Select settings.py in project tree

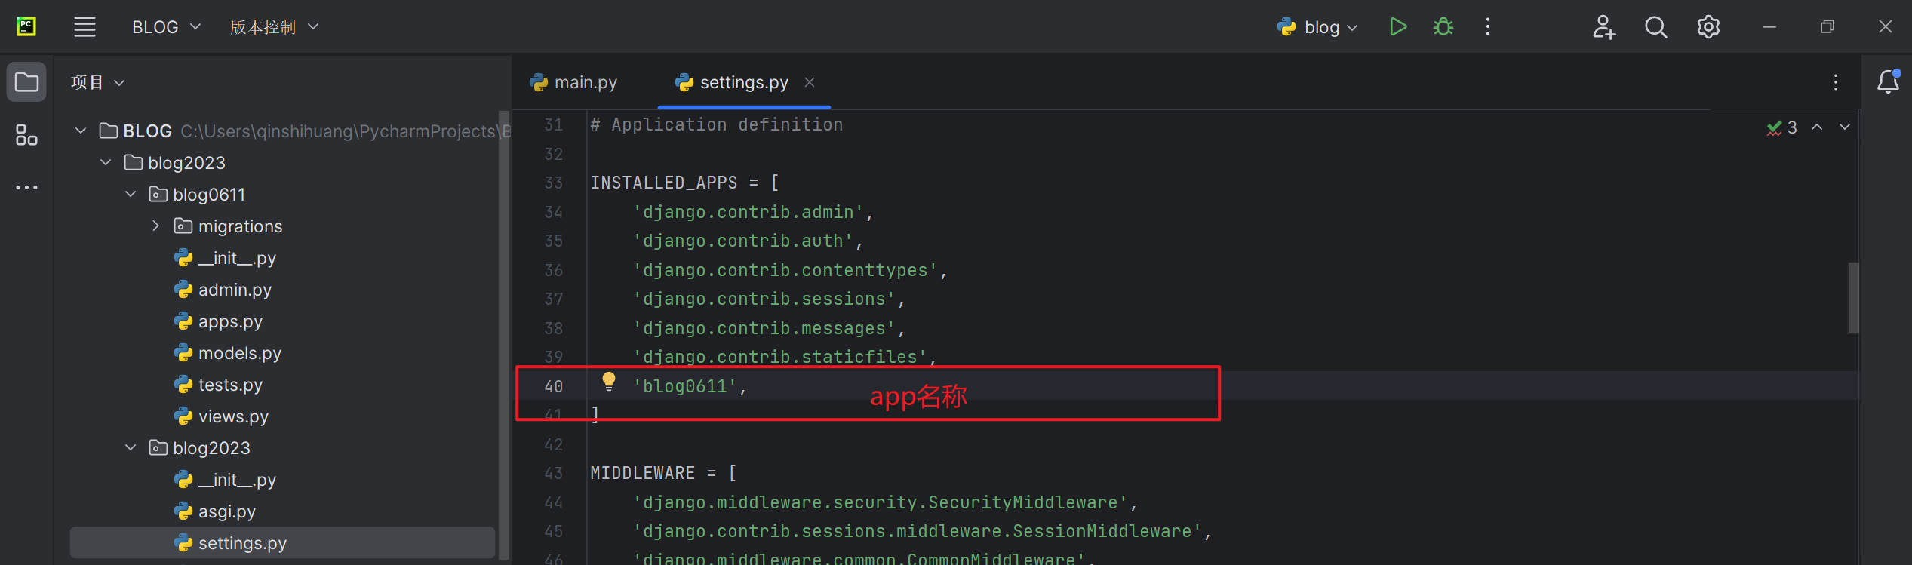coord(282,543)
